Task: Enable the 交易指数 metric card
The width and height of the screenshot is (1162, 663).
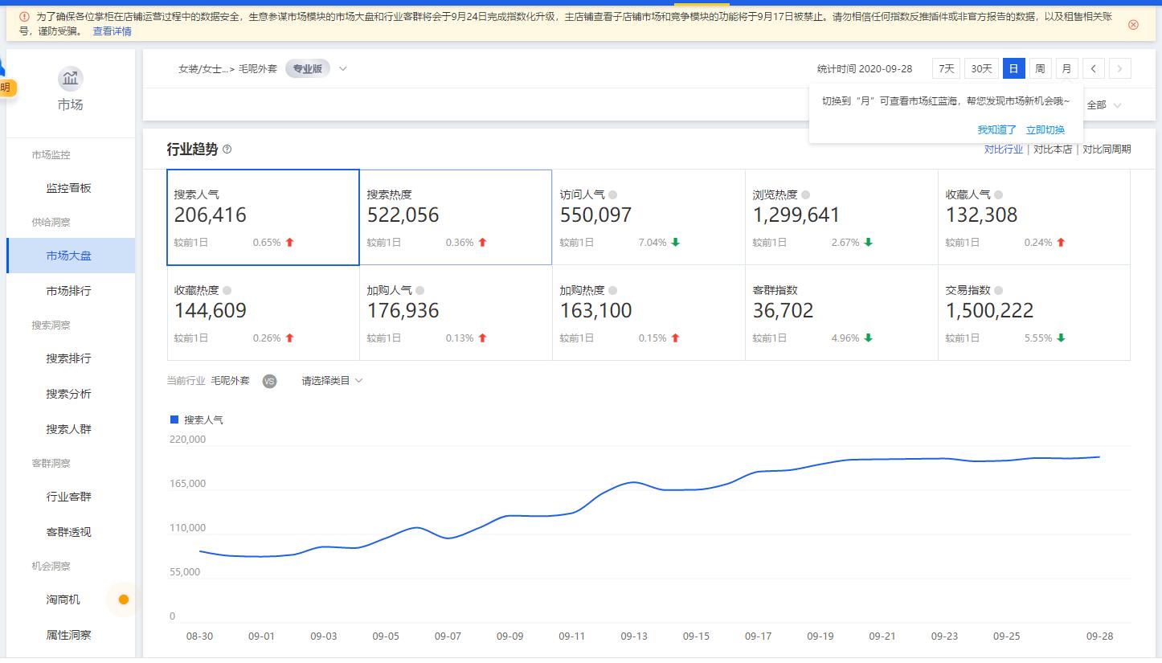Action: [x=1033, y=313]
